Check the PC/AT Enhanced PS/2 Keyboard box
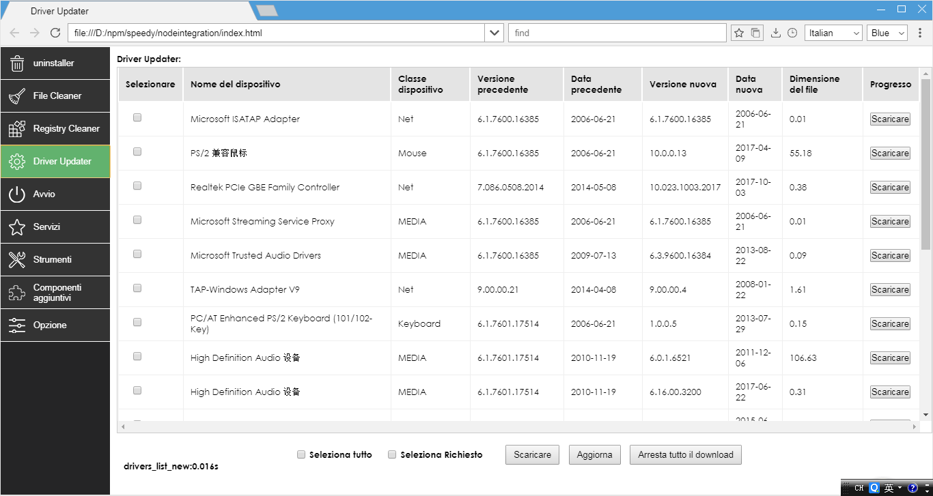This screenshot has height=496, width=933. [x=137, y=322]
